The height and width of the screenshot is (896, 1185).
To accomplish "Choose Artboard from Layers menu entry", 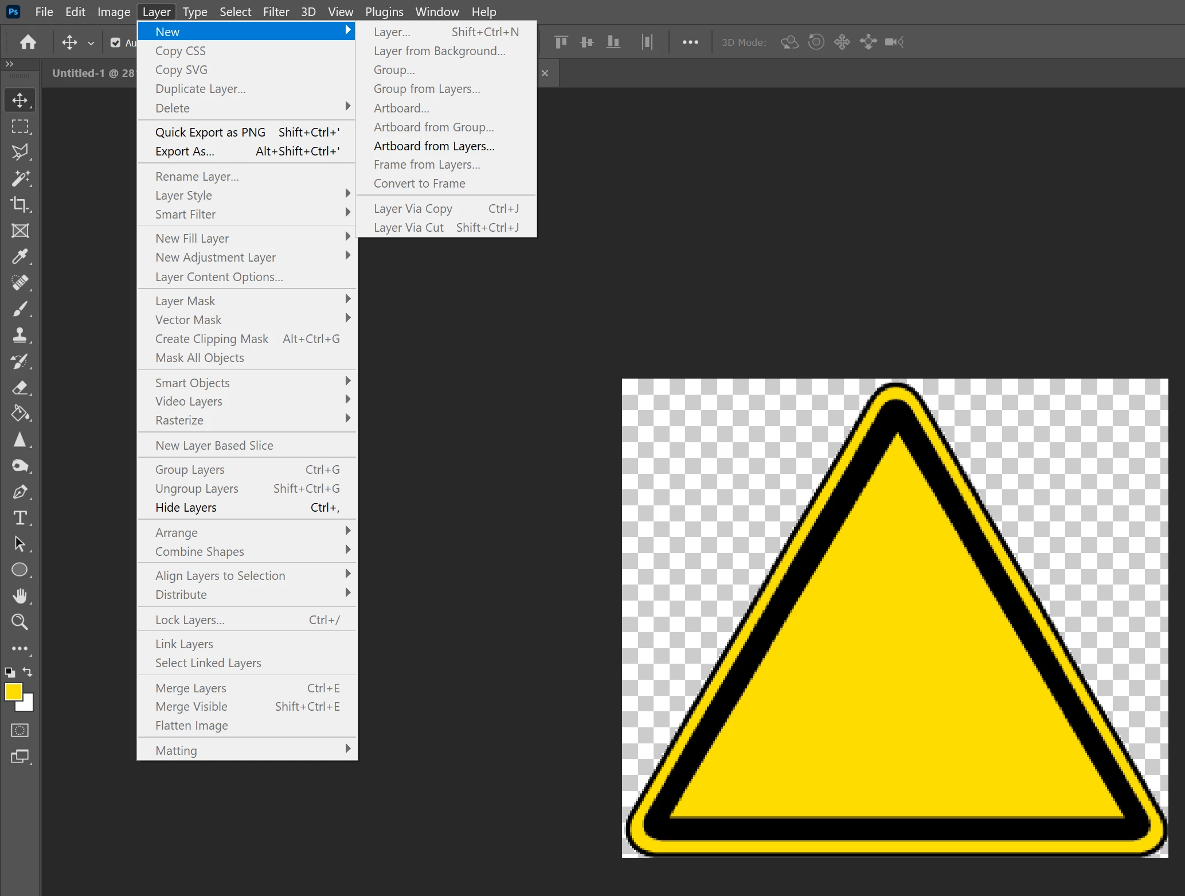I will tap(433, 146).
